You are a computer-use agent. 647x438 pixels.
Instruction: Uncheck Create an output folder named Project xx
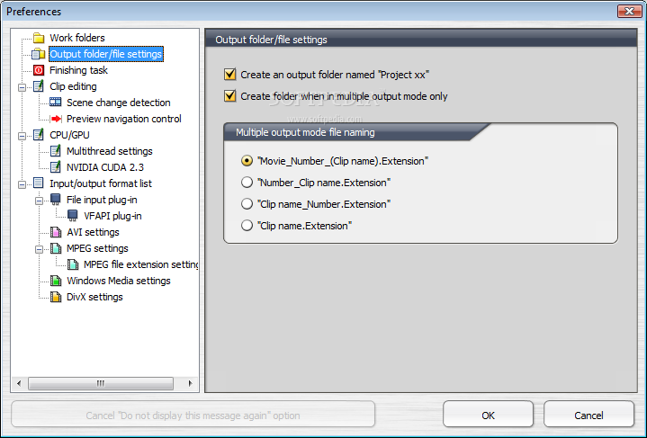(229, 75)
